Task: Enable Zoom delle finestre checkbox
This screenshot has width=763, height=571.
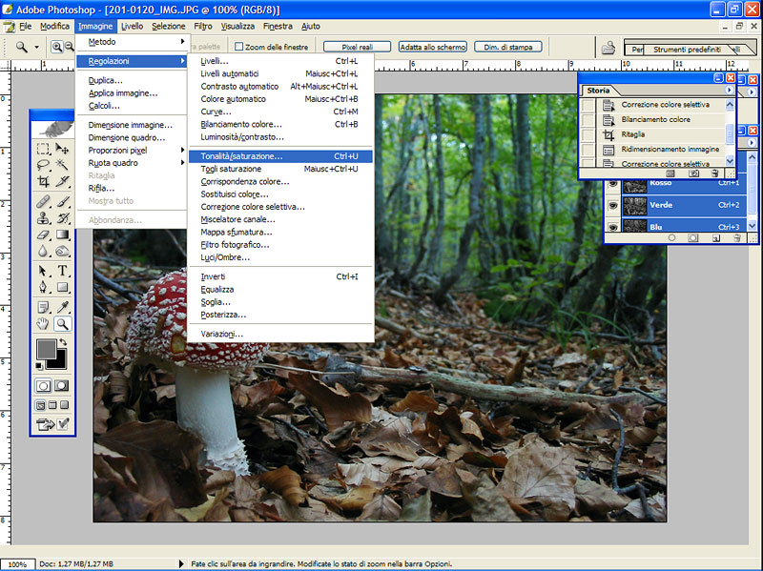Action: click(239, 46)
